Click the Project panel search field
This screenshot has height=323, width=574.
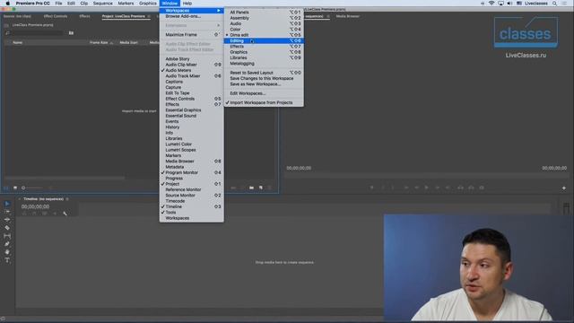coord(37,33)
